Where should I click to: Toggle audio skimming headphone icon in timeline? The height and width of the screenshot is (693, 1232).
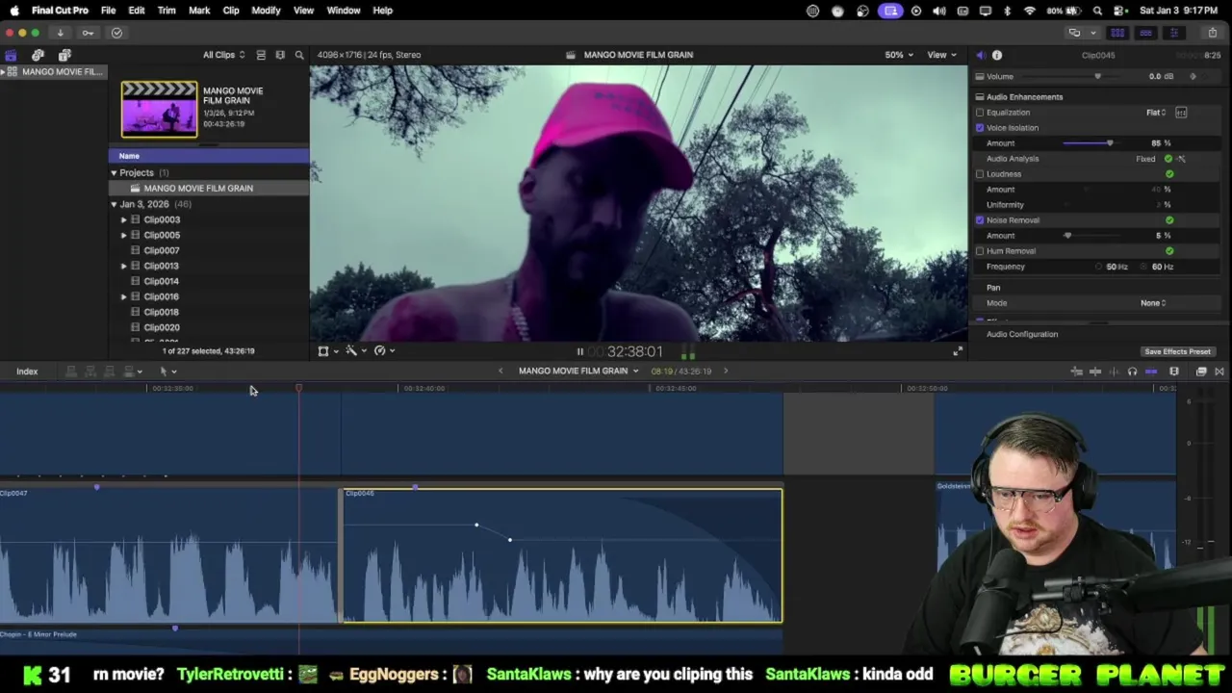click(x=1132, y=372)
